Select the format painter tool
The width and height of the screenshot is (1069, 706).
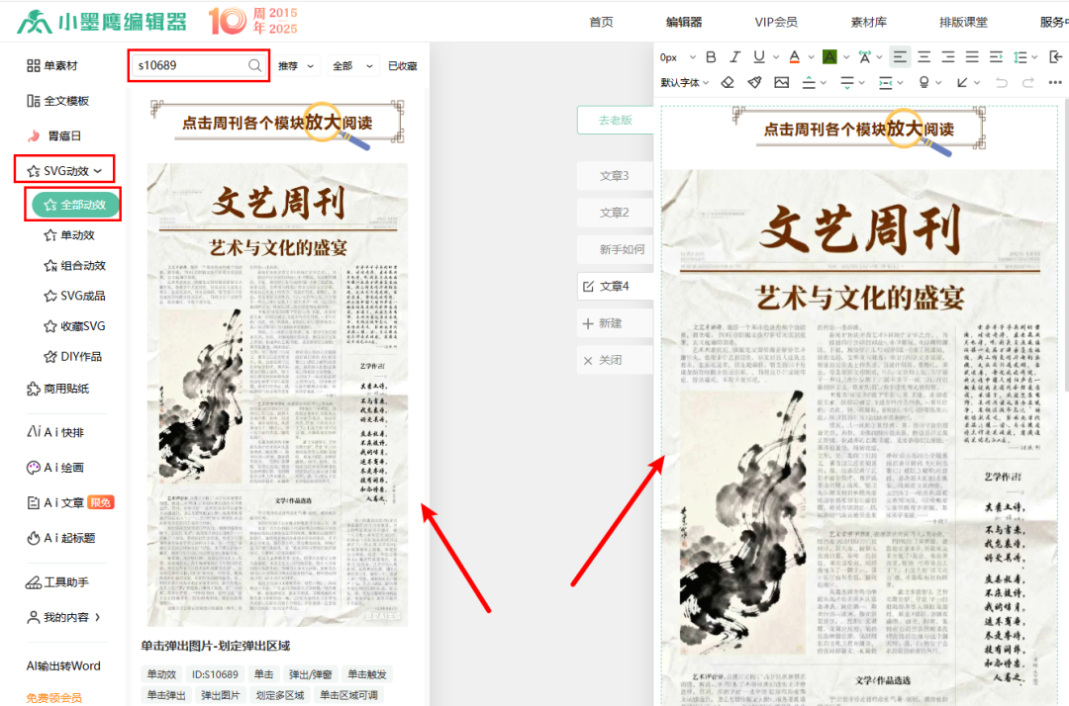(752, 81)
